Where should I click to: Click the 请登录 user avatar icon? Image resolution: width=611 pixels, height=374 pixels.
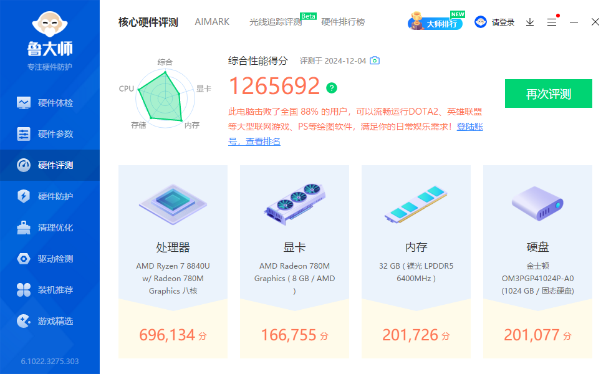(x=481, y=22)
